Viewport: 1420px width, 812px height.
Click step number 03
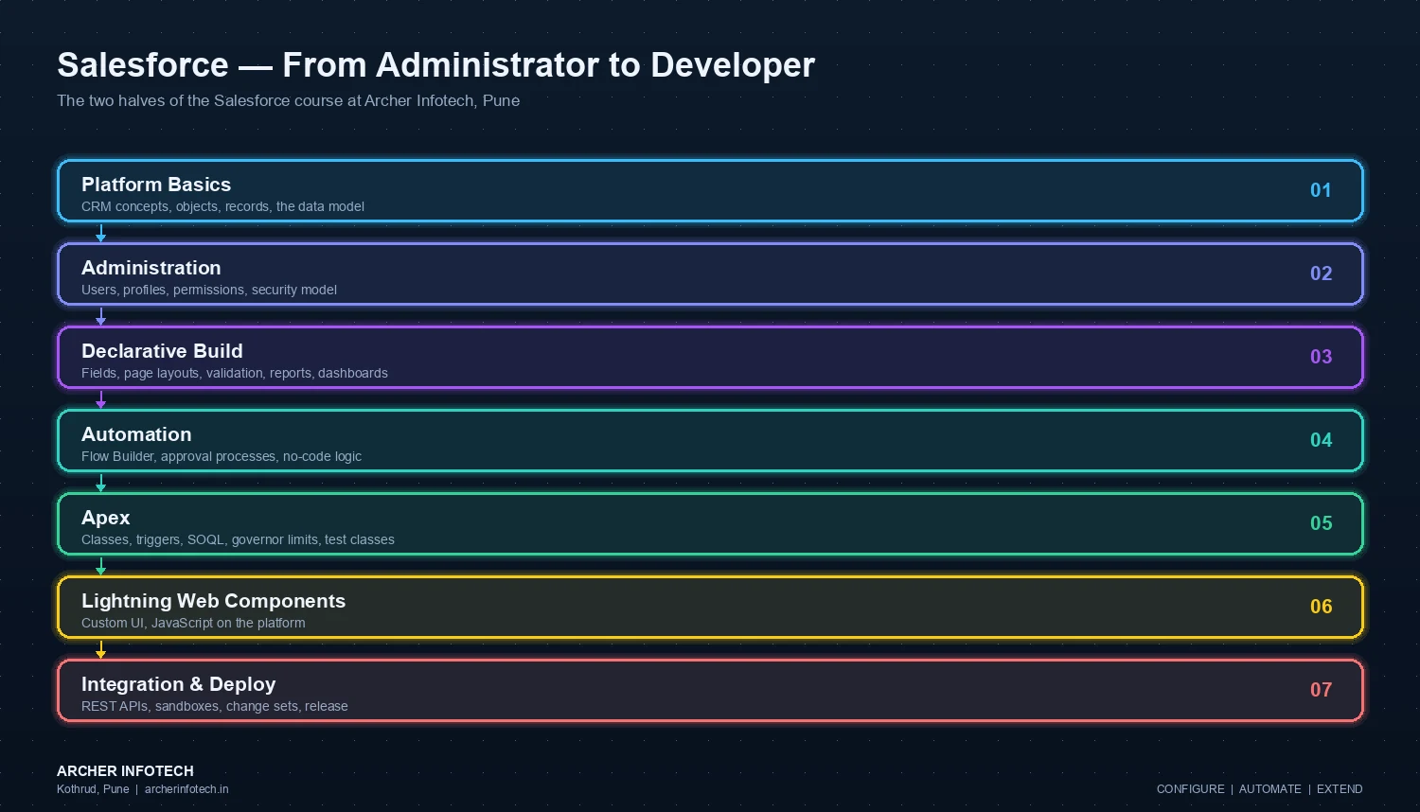pyautogui.click(x=1321, y=357)
